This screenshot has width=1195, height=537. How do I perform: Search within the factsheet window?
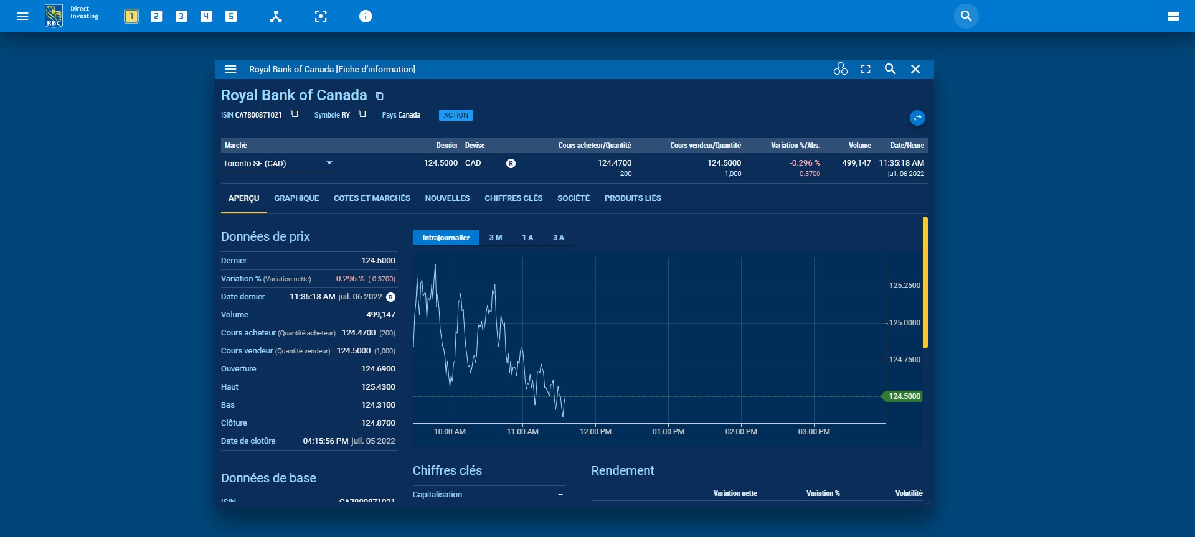pos(890,69)
